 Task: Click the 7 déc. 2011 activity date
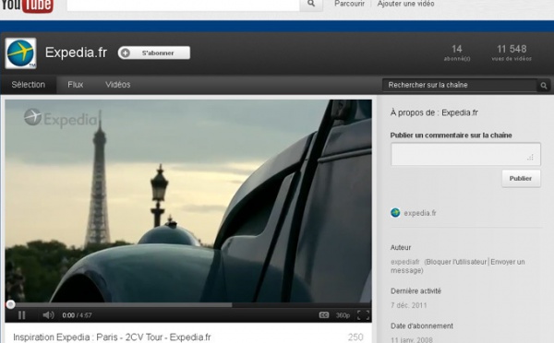[x=409, y=305]
